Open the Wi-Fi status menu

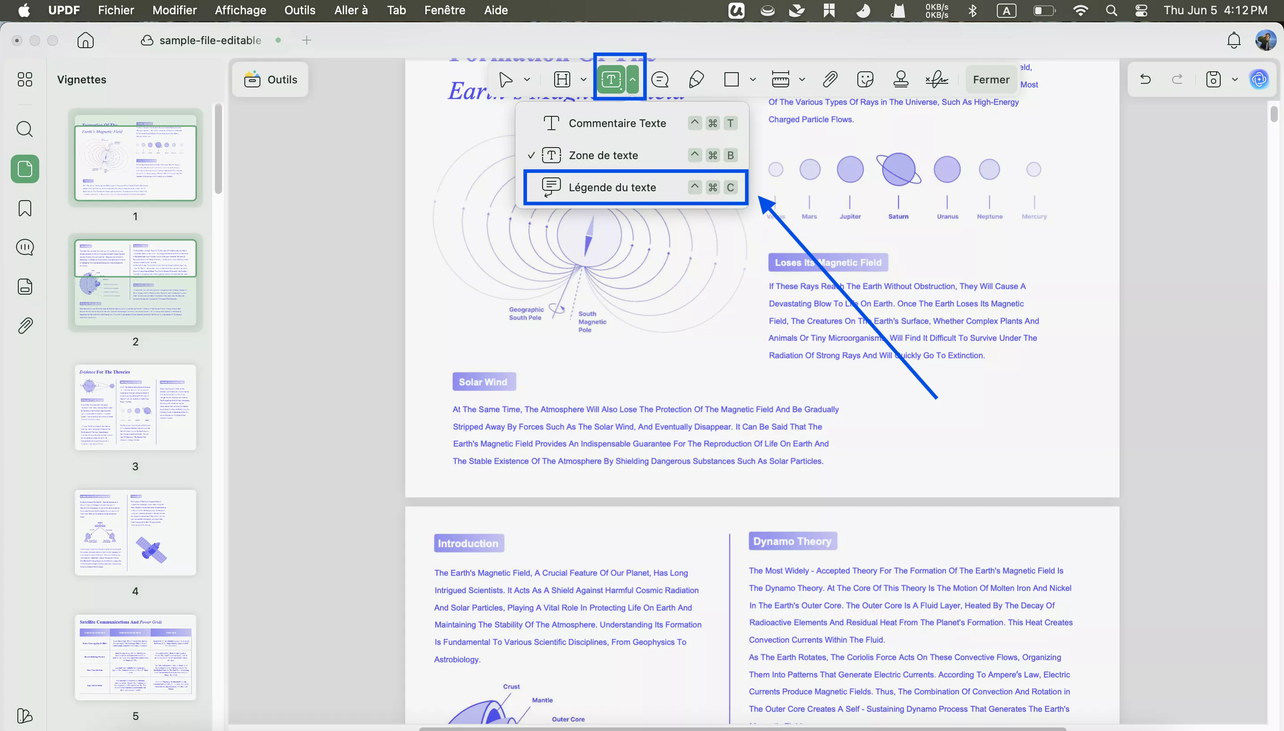tap(1080, 10)
